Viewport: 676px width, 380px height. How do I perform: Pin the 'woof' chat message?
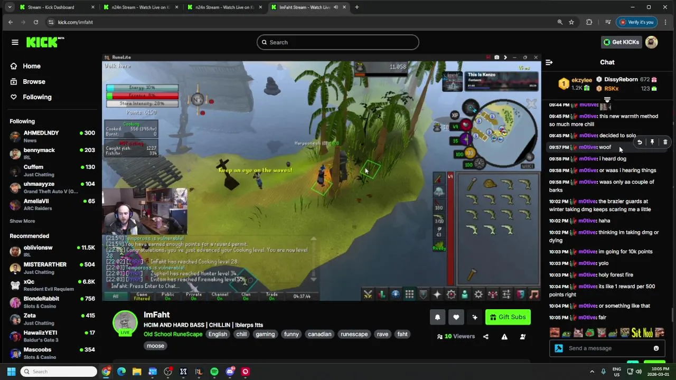[652, 142]
